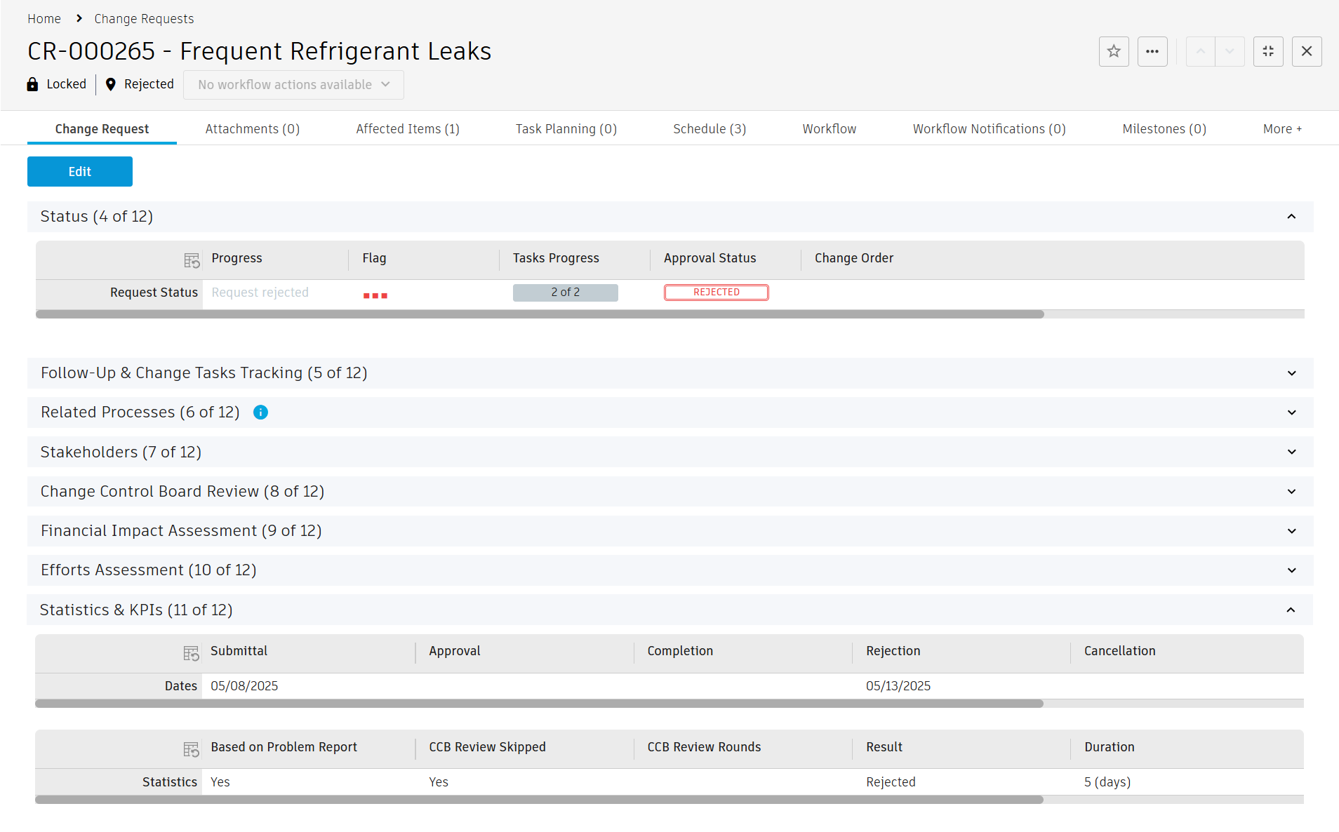
Task: Click the info icon beside Related Processes
Action: click(260, 412)
